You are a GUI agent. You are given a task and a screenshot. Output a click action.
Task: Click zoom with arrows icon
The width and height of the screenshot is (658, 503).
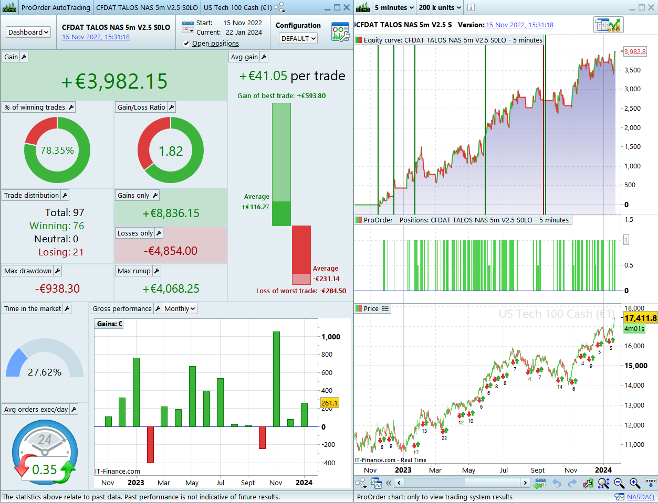[604, 483]
